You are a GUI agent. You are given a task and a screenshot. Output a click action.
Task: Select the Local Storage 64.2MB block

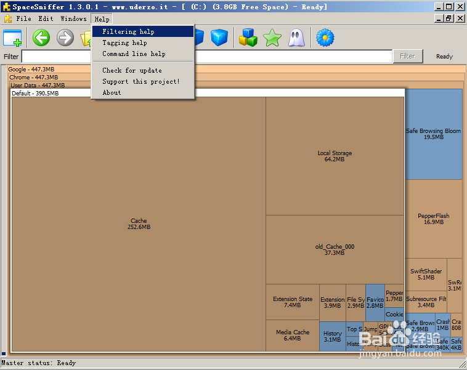tap(335, 156)
